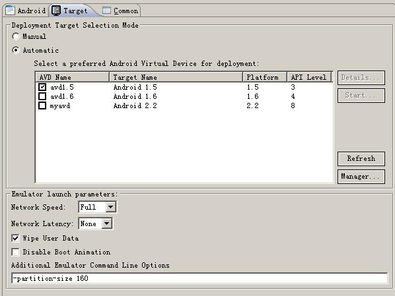Check the avd1.6 virtual device
The image size is (395, 296).
pos(42,96)
